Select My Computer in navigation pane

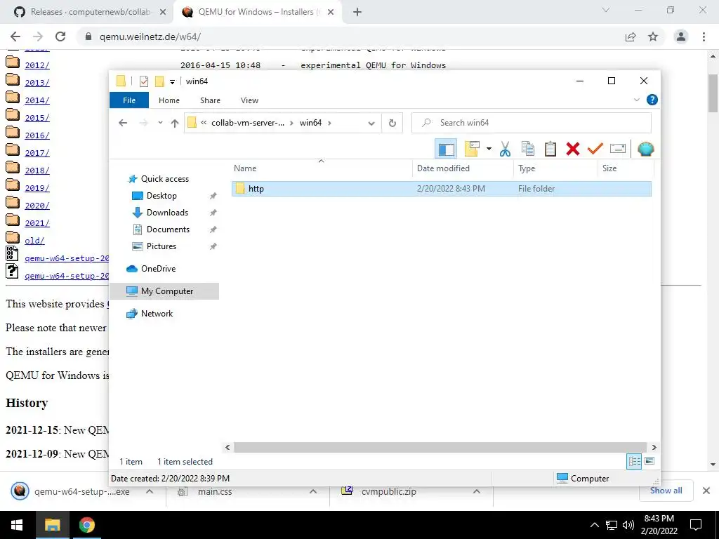click(x=164, y=291)
